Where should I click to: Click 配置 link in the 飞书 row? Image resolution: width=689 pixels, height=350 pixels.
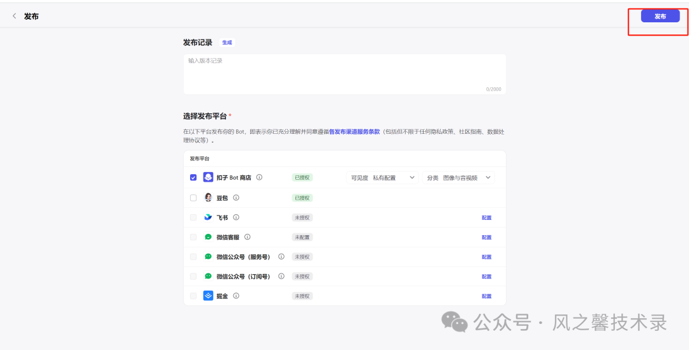click(x=486, y=218)
